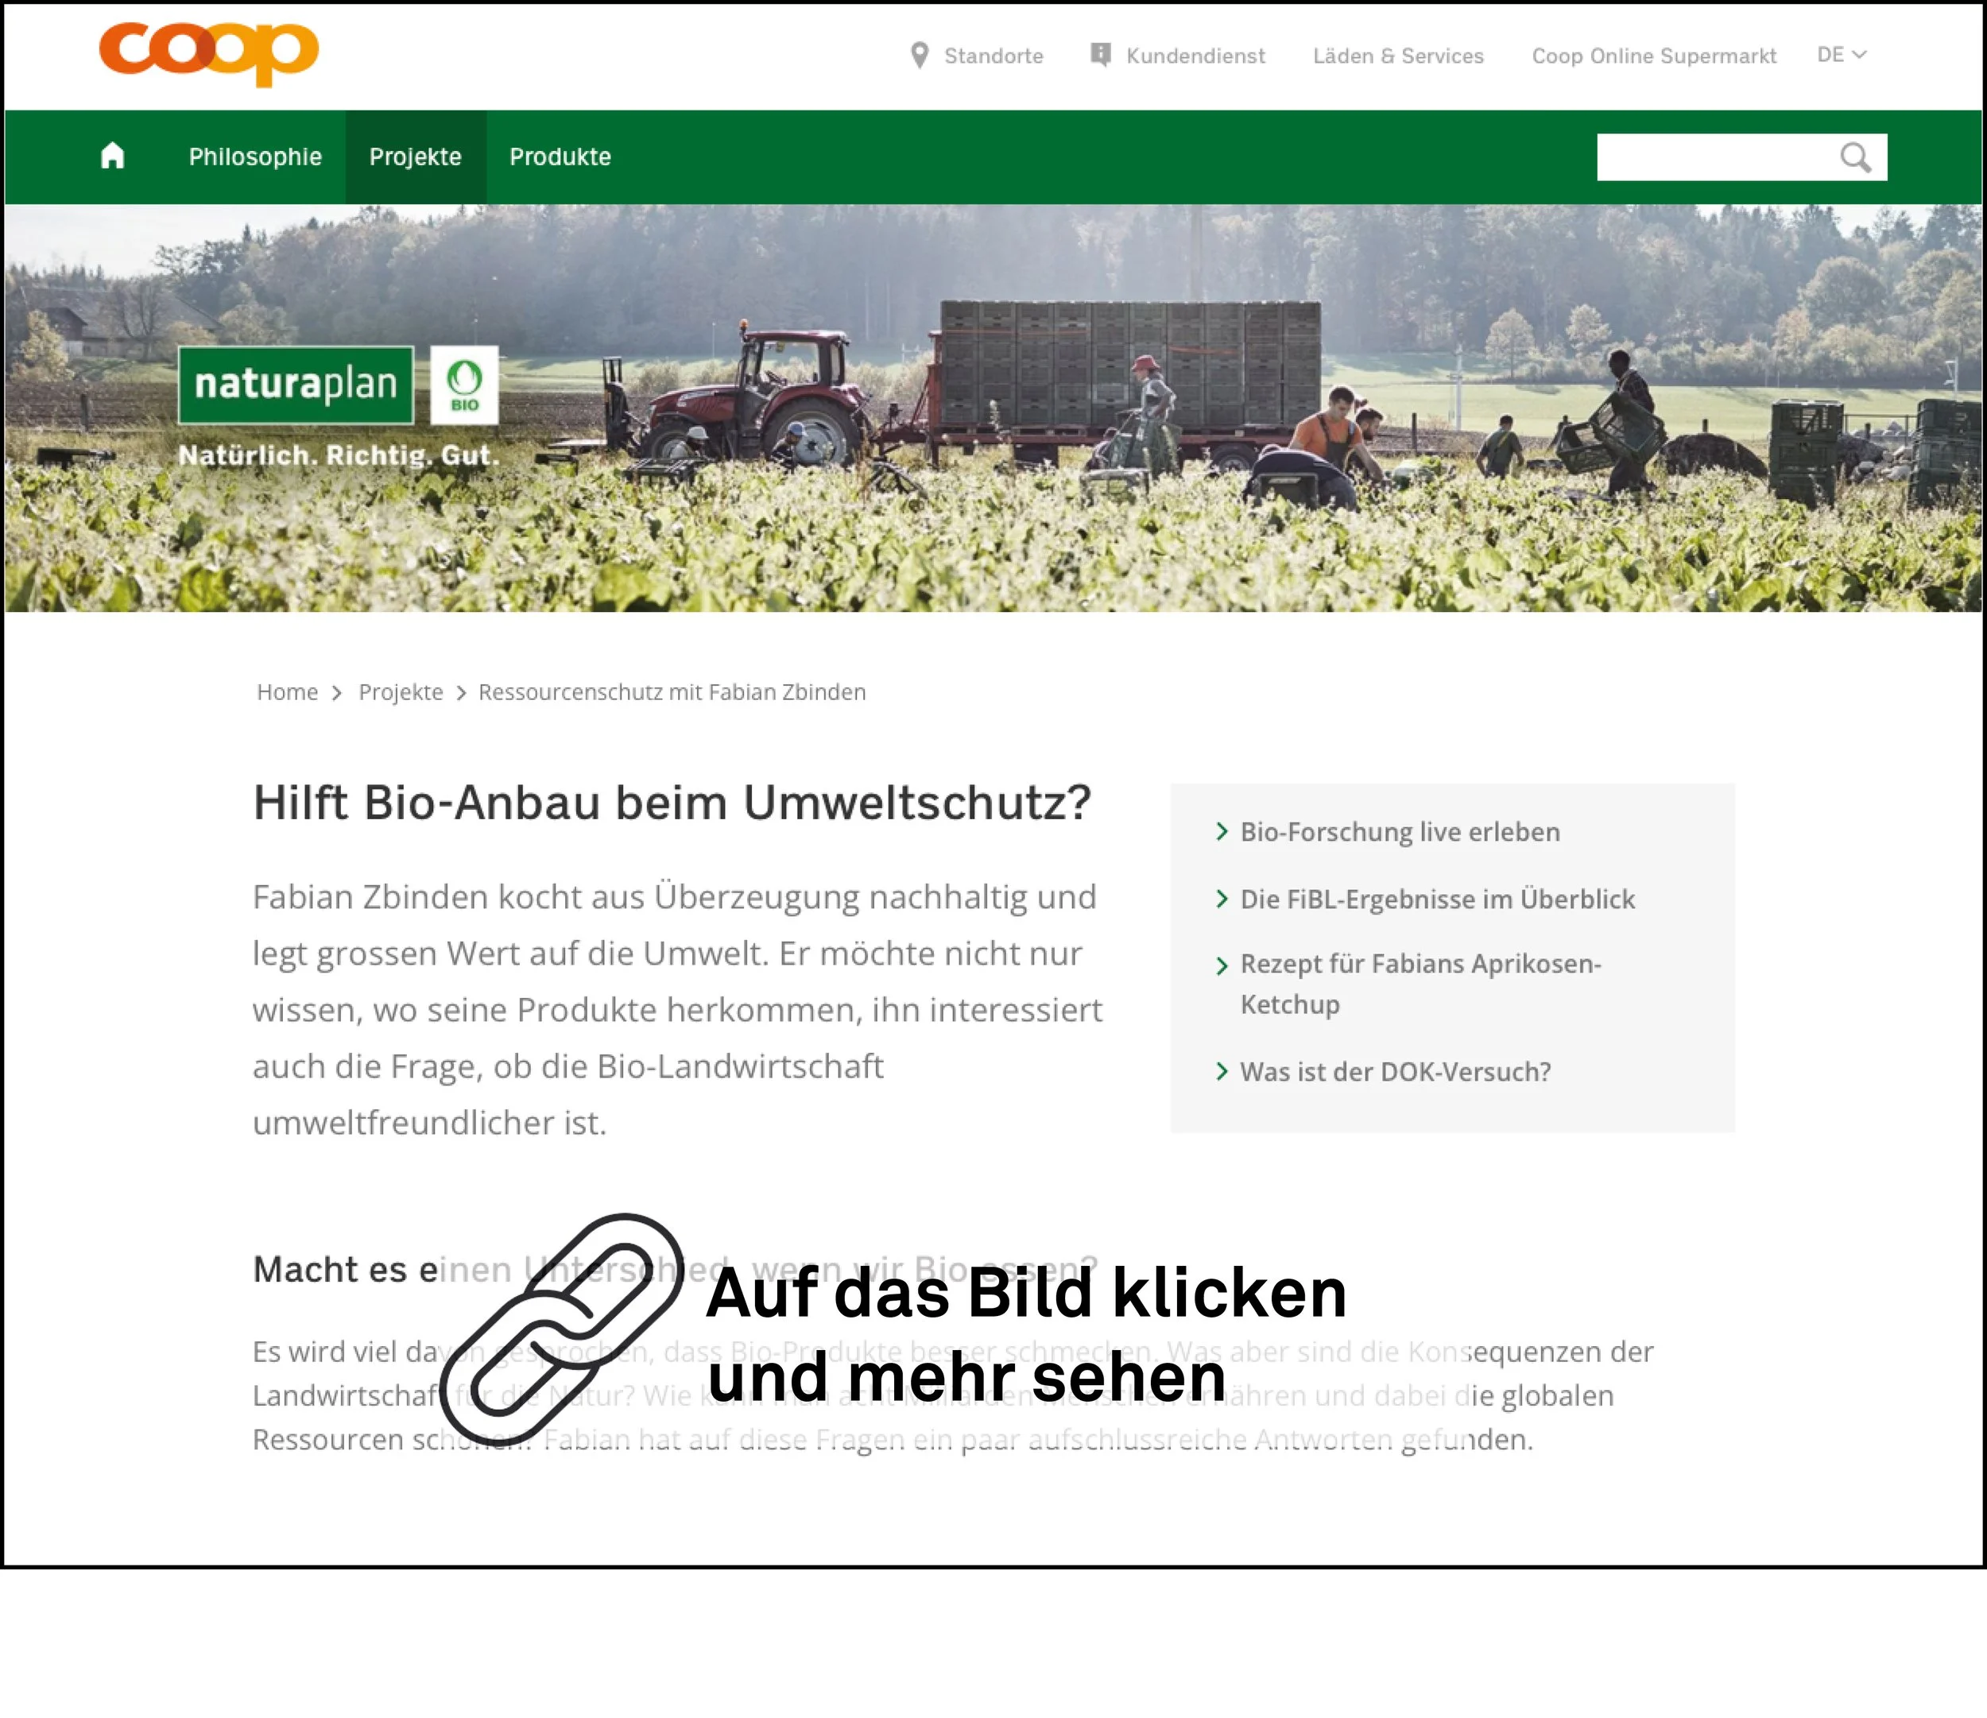Click chevron beside Was ist der DOK-Versuch?

[x=1221, y=1071]
